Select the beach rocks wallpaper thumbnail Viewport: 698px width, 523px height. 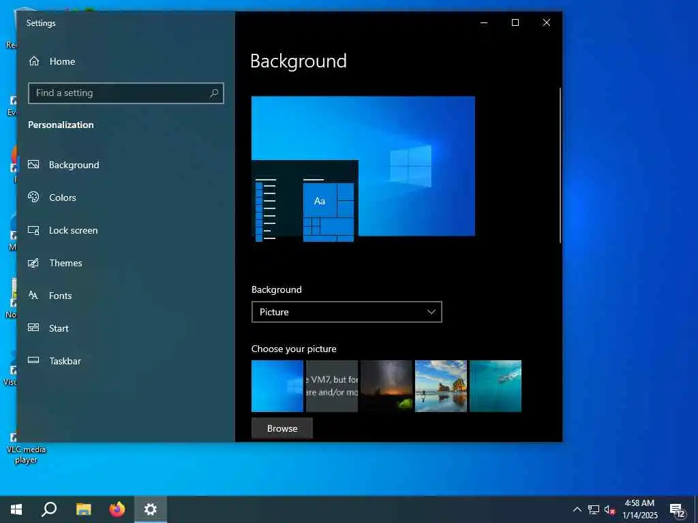coord(441,386)
